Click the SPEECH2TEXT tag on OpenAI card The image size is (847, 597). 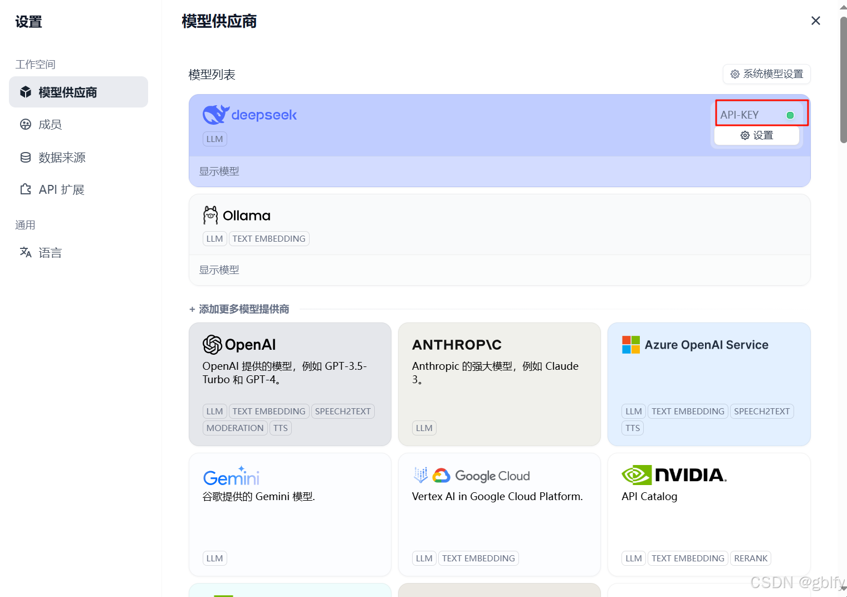[x=343, y=412]
